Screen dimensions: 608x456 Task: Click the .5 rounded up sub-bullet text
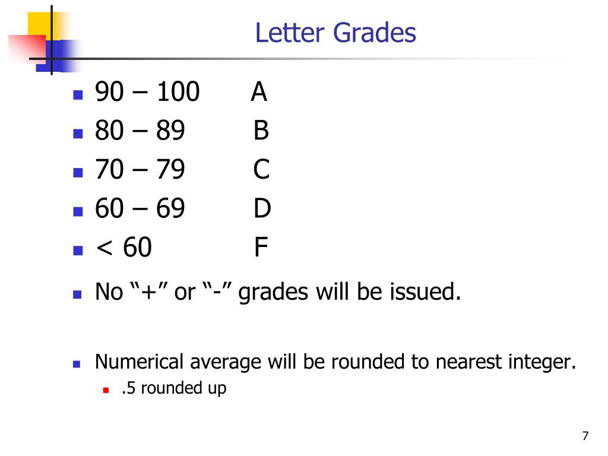pos(174,388)
